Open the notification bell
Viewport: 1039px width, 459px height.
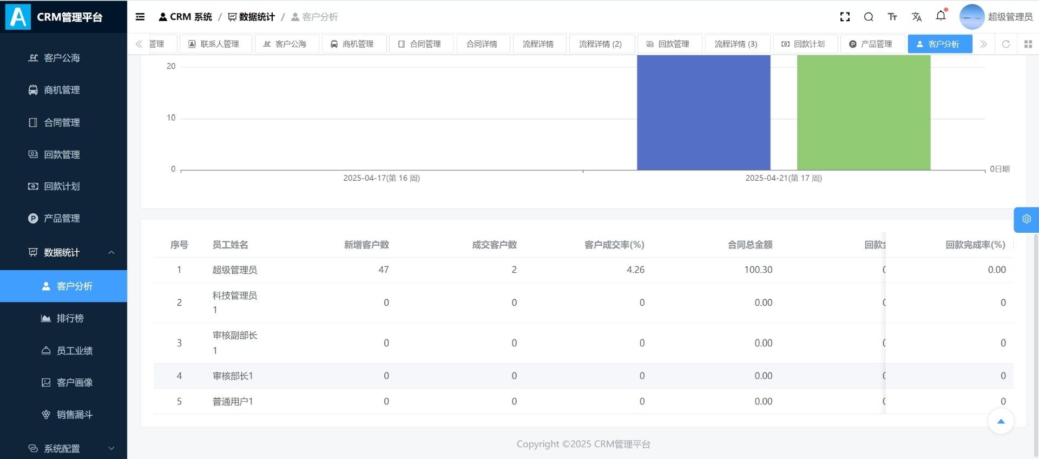point(941,16)
